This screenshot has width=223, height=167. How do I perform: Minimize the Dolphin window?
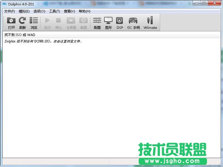pos(197,3)
